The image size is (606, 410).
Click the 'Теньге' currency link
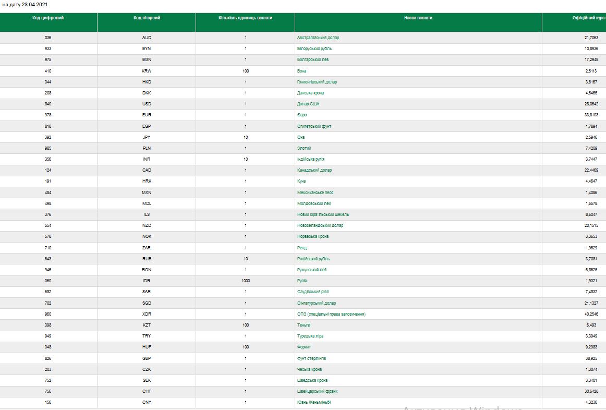304,325
